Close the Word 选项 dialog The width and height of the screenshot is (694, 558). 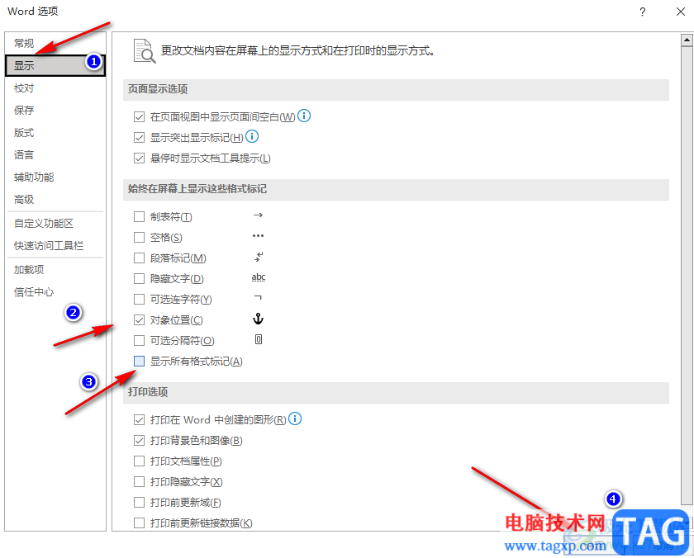(681, 12)
